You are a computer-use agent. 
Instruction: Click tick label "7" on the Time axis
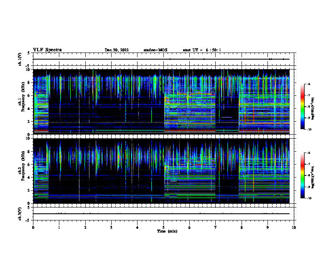[x=216, y=227]
